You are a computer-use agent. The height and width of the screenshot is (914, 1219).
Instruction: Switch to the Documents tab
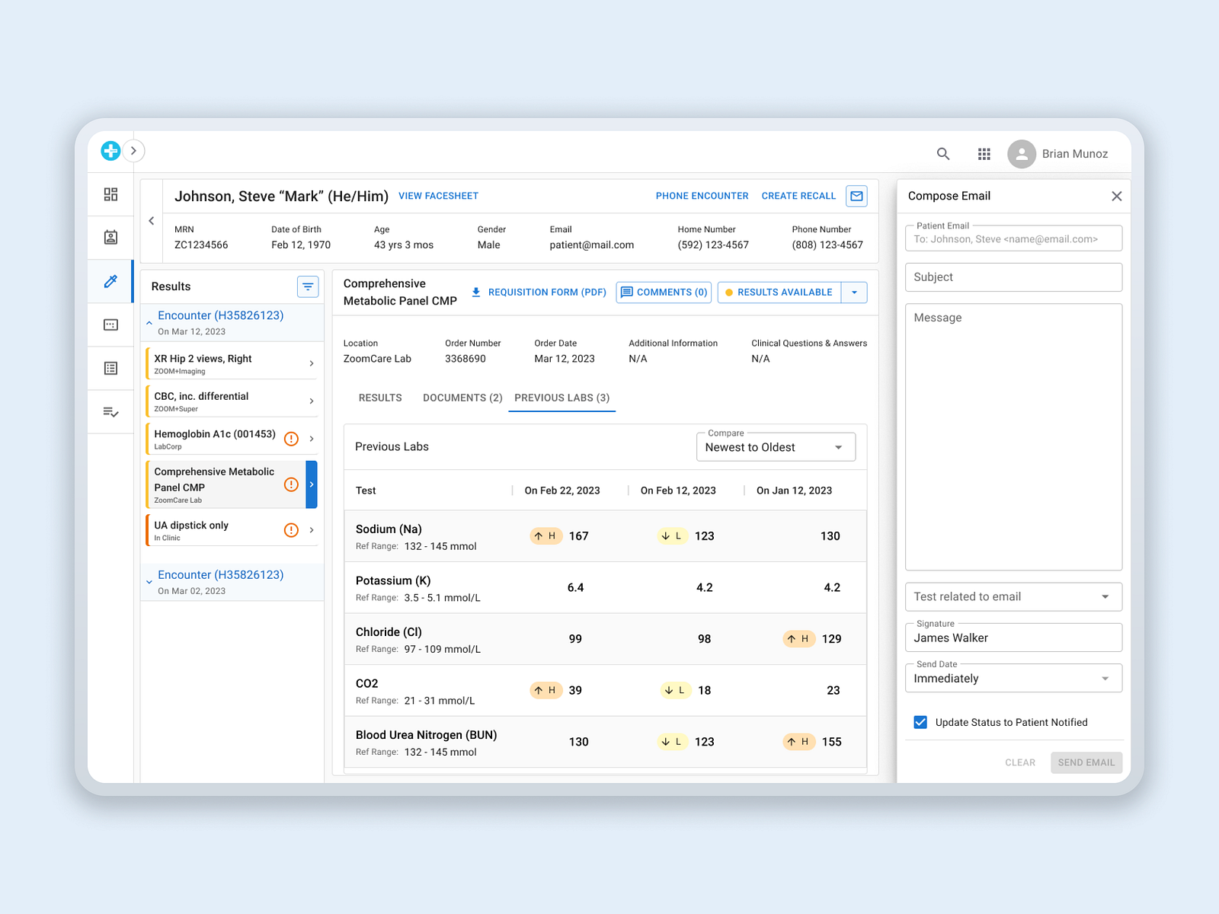click(462, 398)
